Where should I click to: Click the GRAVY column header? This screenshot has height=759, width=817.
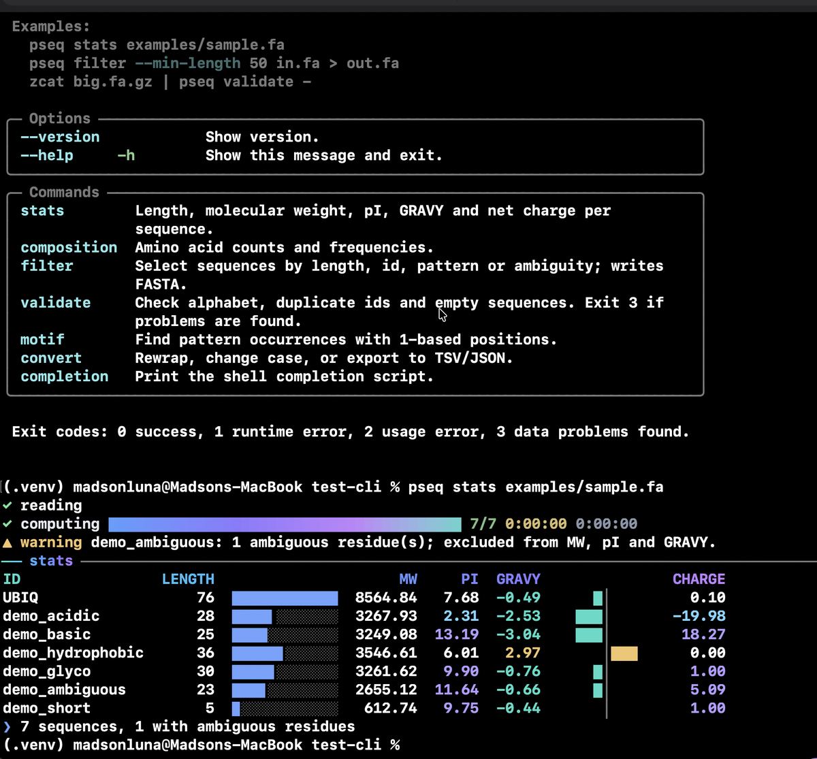[518, 579]
